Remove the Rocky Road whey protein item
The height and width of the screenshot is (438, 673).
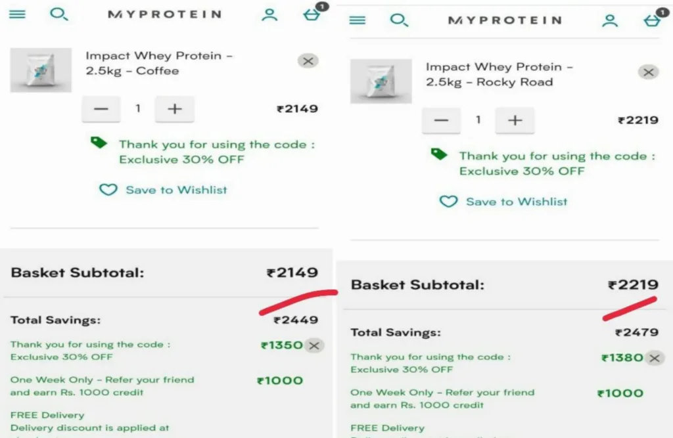point(648,72)
